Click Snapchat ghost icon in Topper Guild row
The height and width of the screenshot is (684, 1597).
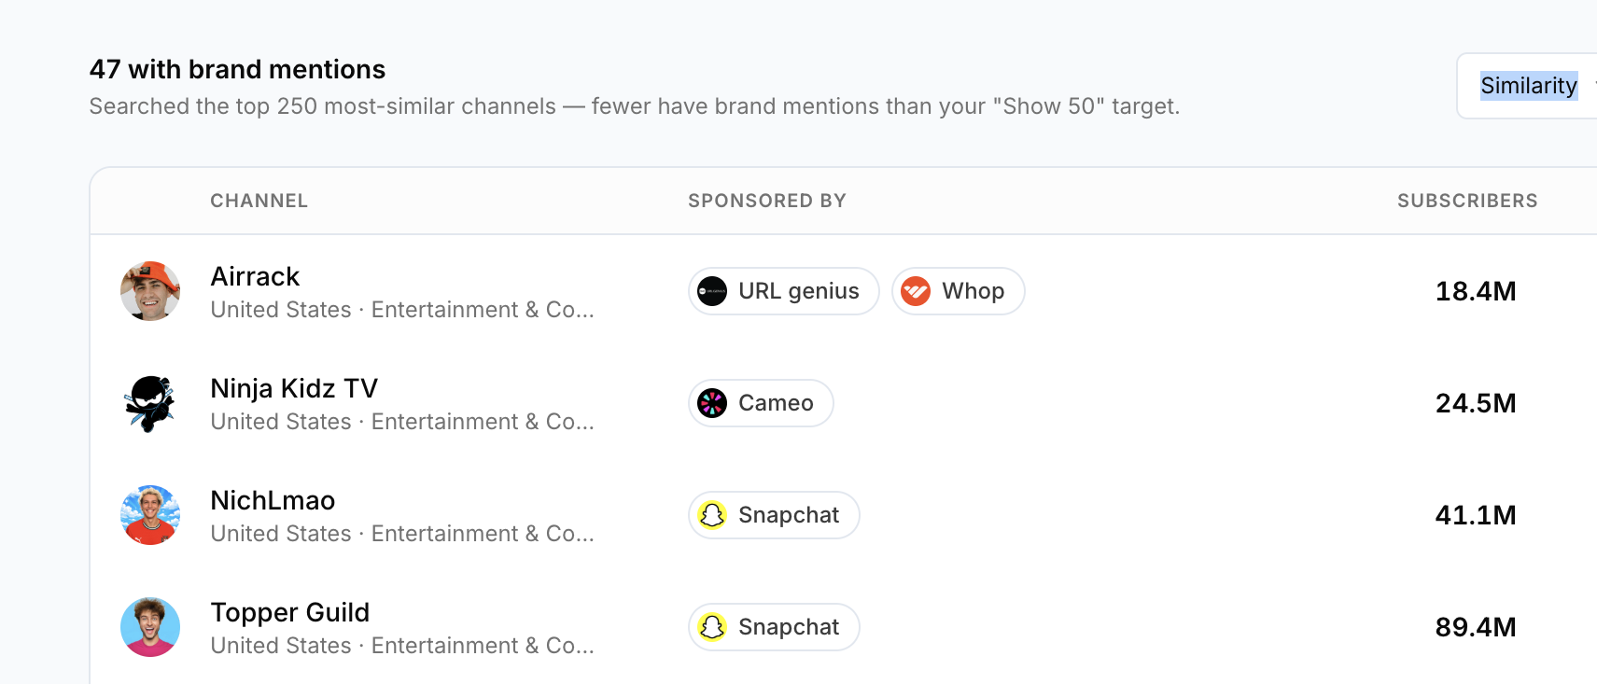coord(712,627)
